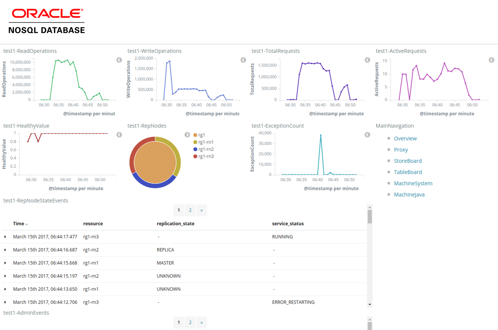Image resolution: width=498 pixels, height=330 pixels.
Task: Expand the 06:44:16.687 REPLICA event row
Action: click(5, 250)
